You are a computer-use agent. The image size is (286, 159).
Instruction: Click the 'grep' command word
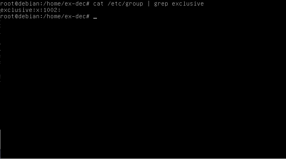pos(161,4)
